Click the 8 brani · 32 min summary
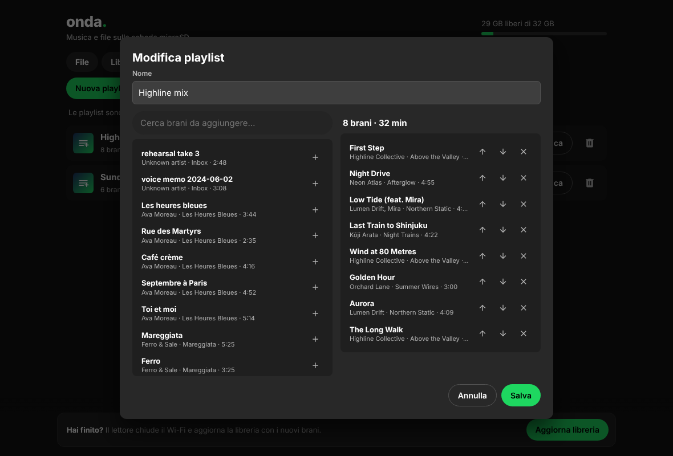Screen dimensions: 673x456 point(375,123)
